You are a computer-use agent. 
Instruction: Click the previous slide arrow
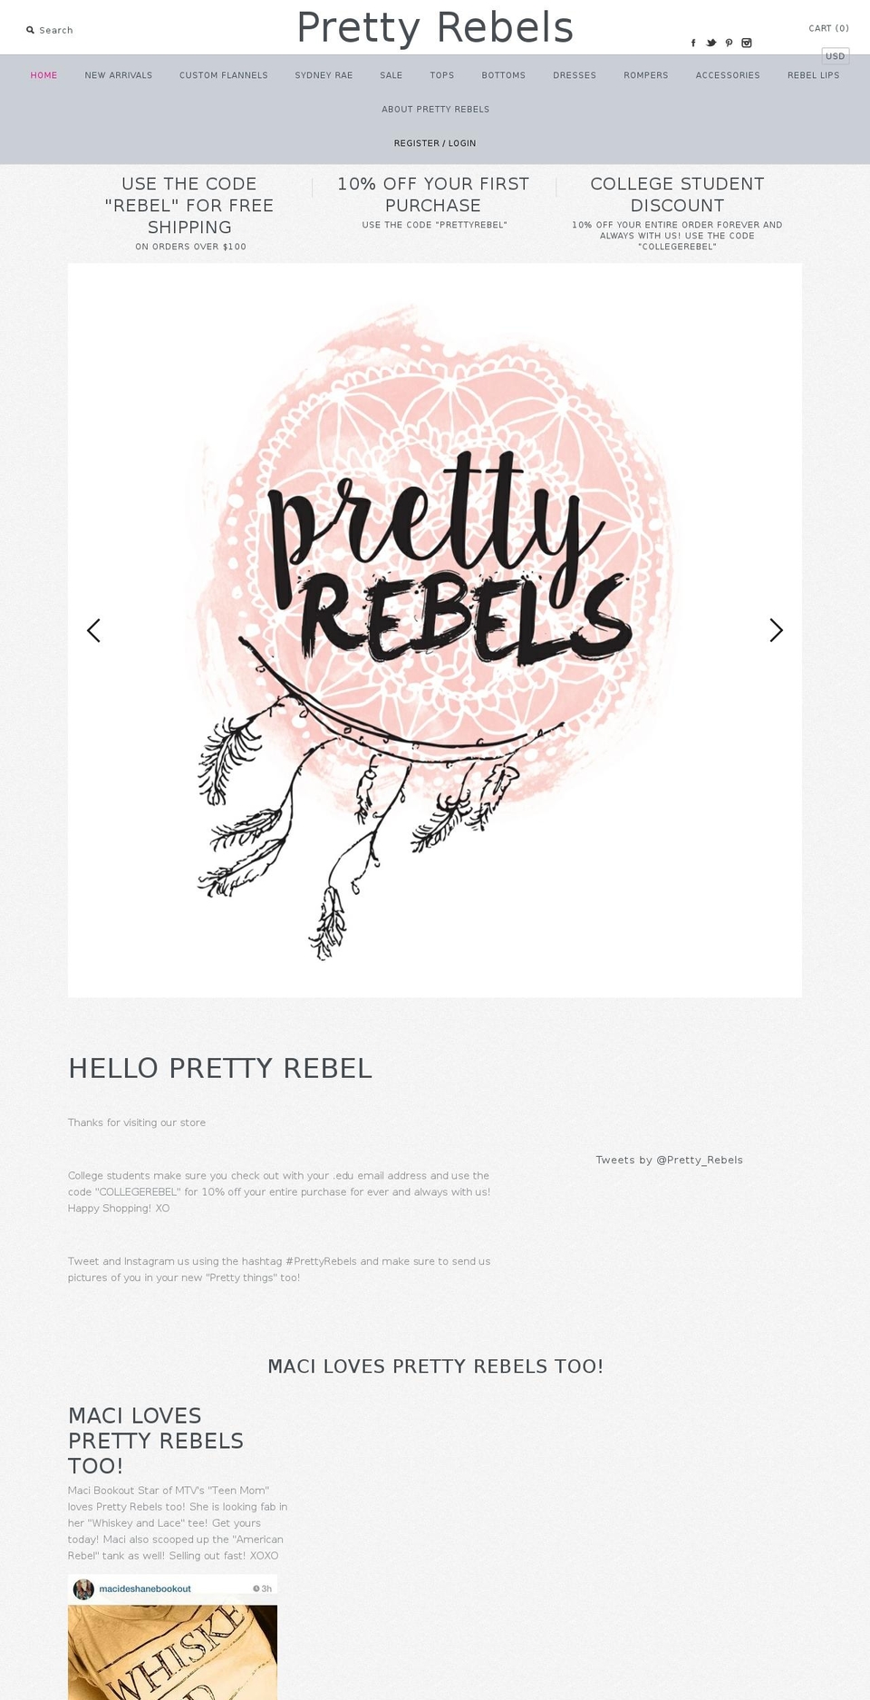(93, 629)
